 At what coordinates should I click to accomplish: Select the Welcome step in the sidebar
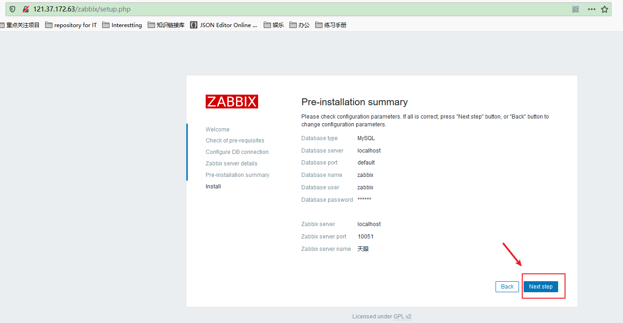217,129
